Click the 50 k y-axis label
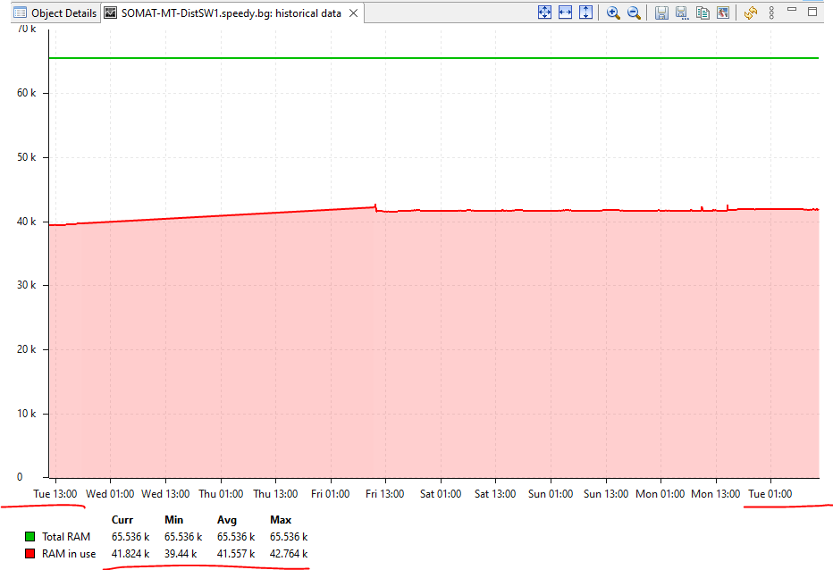Image resolution: width=833 pixels, height=570 pixels. tap(27, 157)
